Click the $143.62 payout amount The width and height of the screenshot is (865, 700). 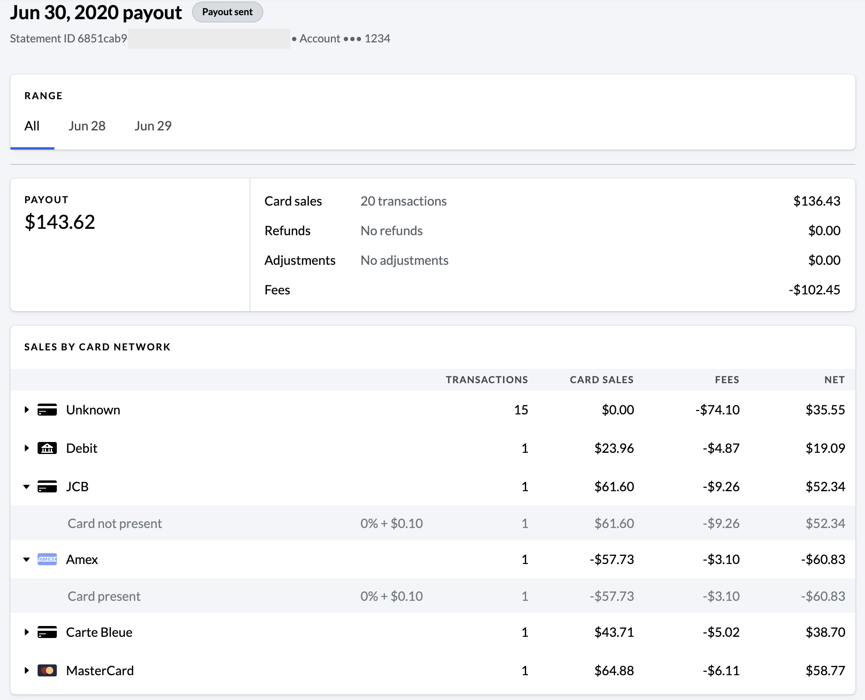click(x=60, y=222)
